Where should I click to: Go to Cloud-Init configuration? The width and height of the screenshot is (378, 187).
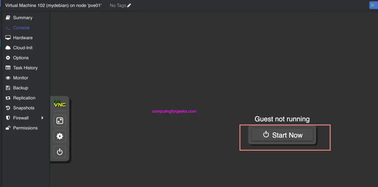pyautogui.click(x=23, y=48)
